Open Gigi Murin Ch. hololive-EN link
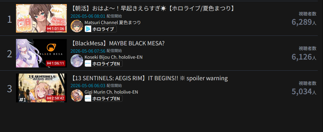 click(x=111, y=92)
